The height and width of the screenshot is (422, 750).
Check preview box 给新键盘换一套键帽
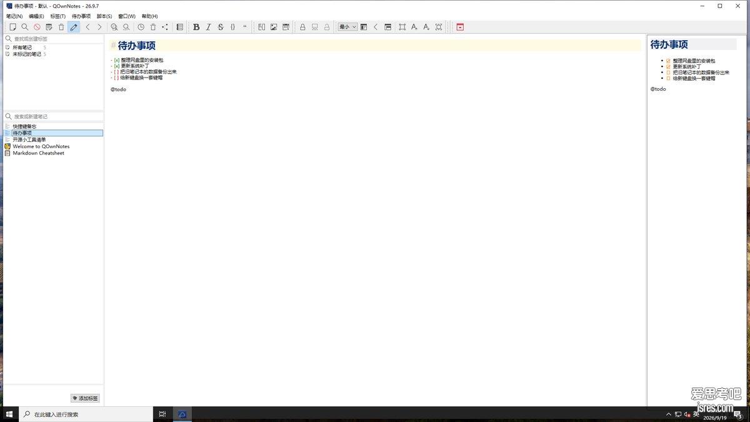tap(668, 78)
